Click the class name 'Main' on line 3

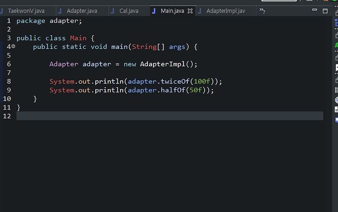78,38
